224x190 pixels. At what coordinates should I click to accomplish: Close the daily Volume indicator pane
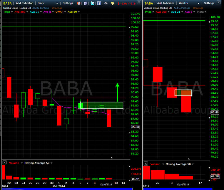5,162
